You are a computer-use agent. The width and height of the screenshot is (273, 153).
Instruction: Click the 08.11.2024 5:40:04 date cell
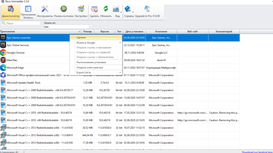(134, 53)
